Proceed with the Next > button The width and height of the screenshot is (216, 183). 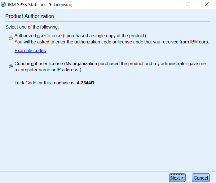[177, 178]
